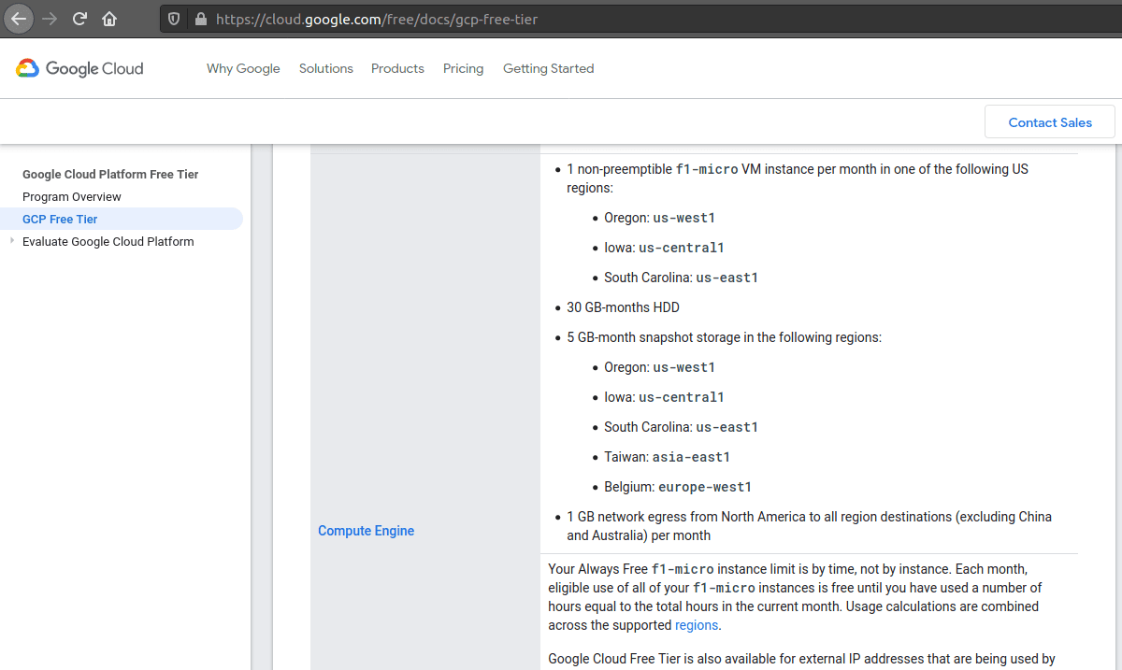Click the first Iowa: us-central1 entry
This screenshot has height=670, width=1122.
(664, 248)
